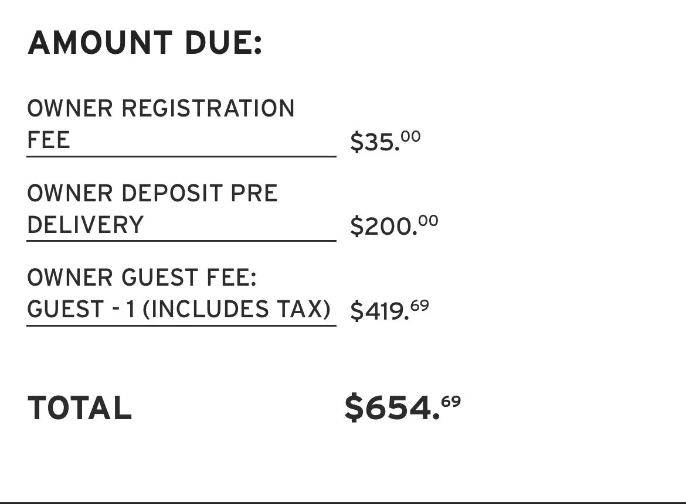The image size is (686, 504).
Task: Click the word DELIVERY in the deposit row
Action: coord(86,225)
